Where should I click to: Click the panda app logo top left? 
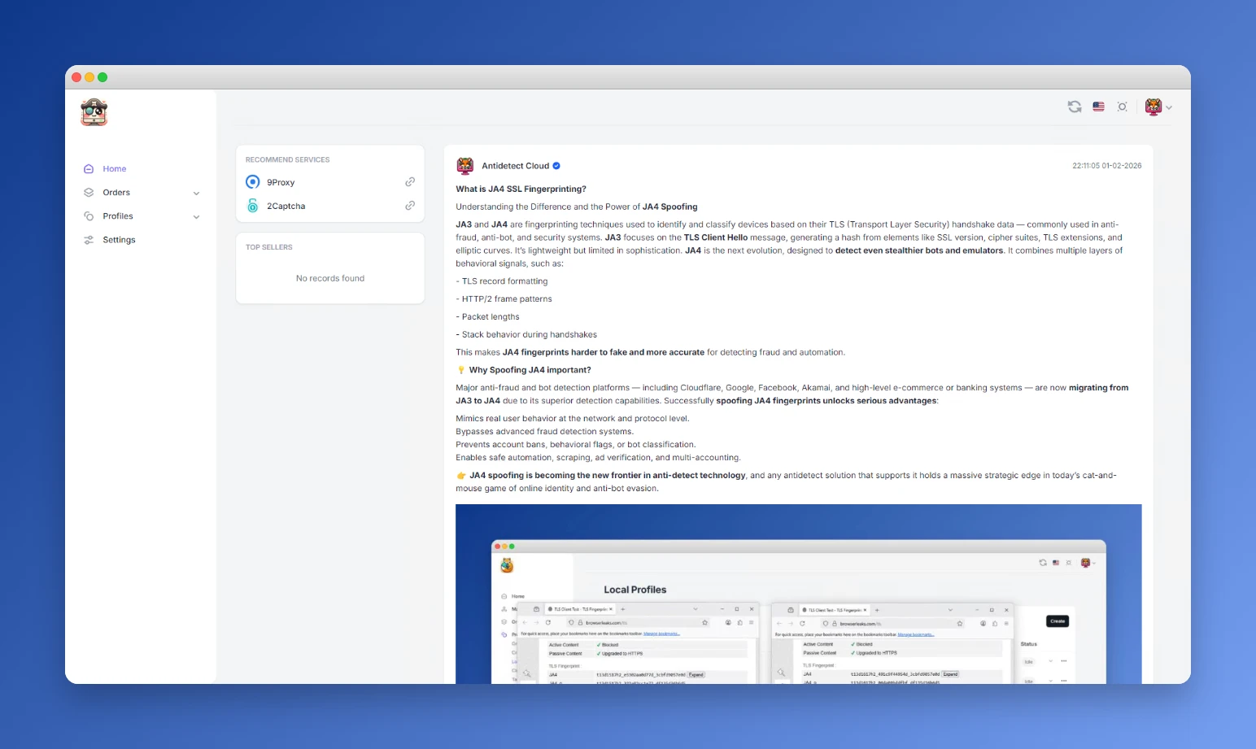pyautogui.click(x=94, y=112)
